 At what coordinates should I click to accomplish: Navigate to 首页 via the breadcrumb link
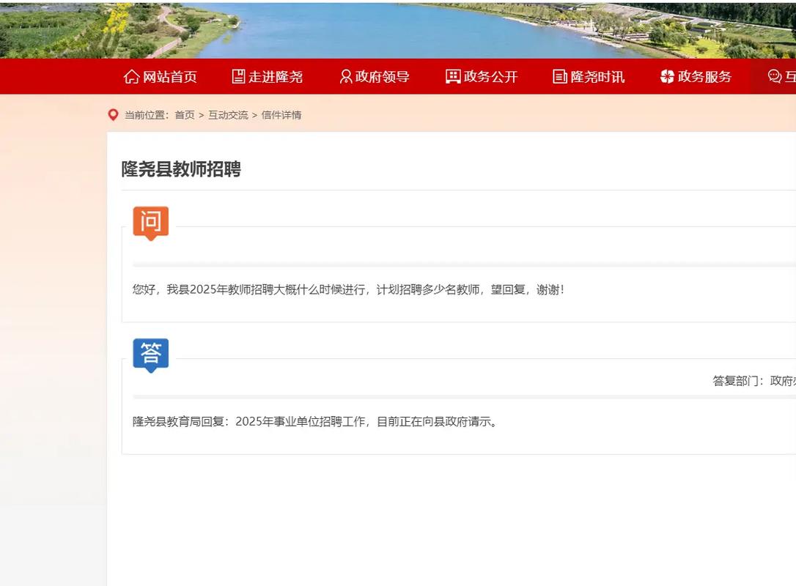click(x=185, y=114)
